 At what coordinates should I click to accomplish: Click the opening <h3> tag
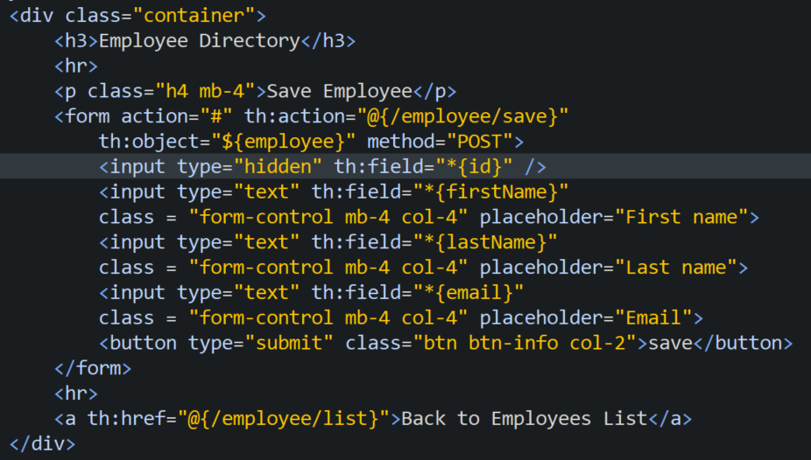(76, 41)
